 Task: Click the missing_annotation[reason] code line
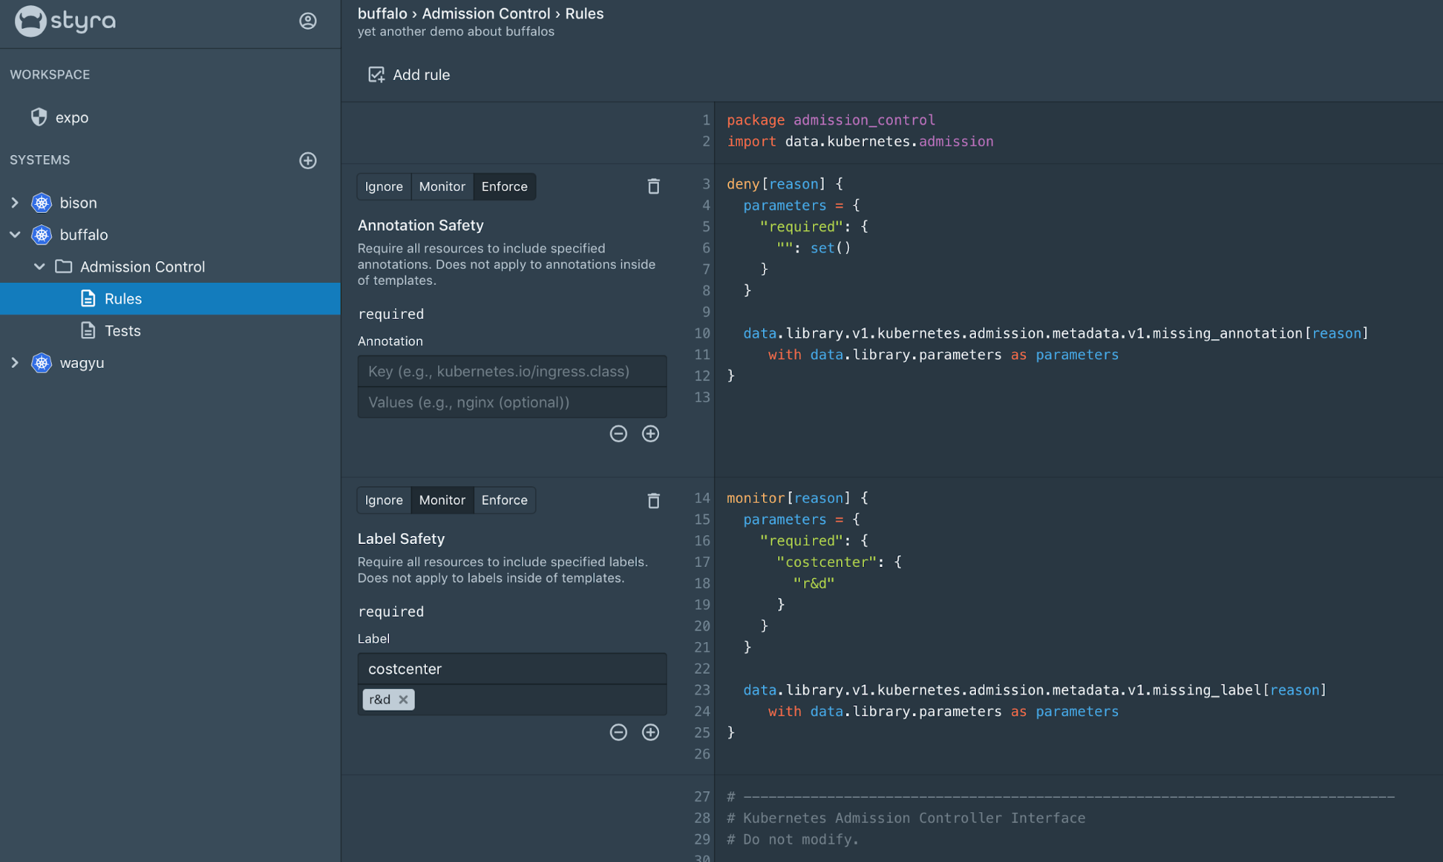(1055, 333)
